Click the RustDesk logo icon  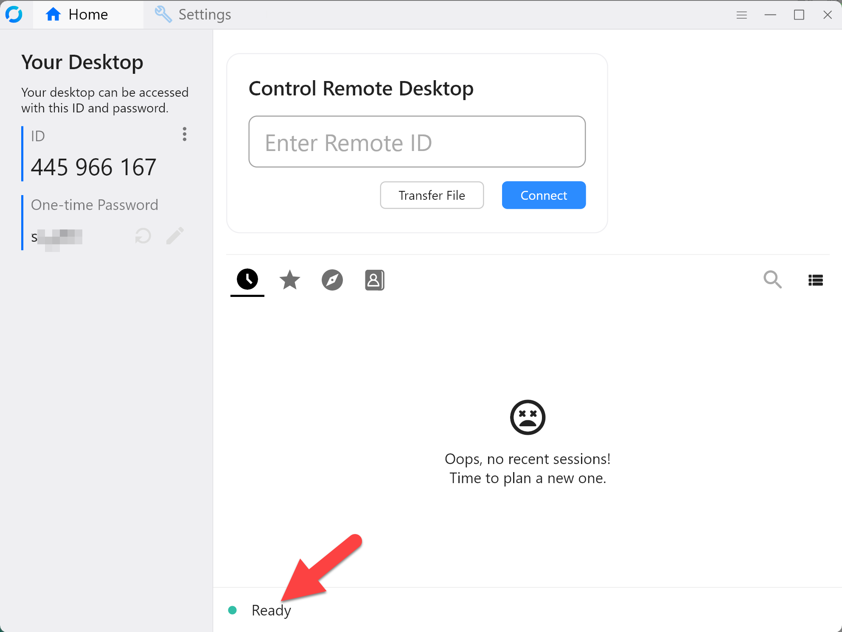pyautogui.click(x=14, y=14)
